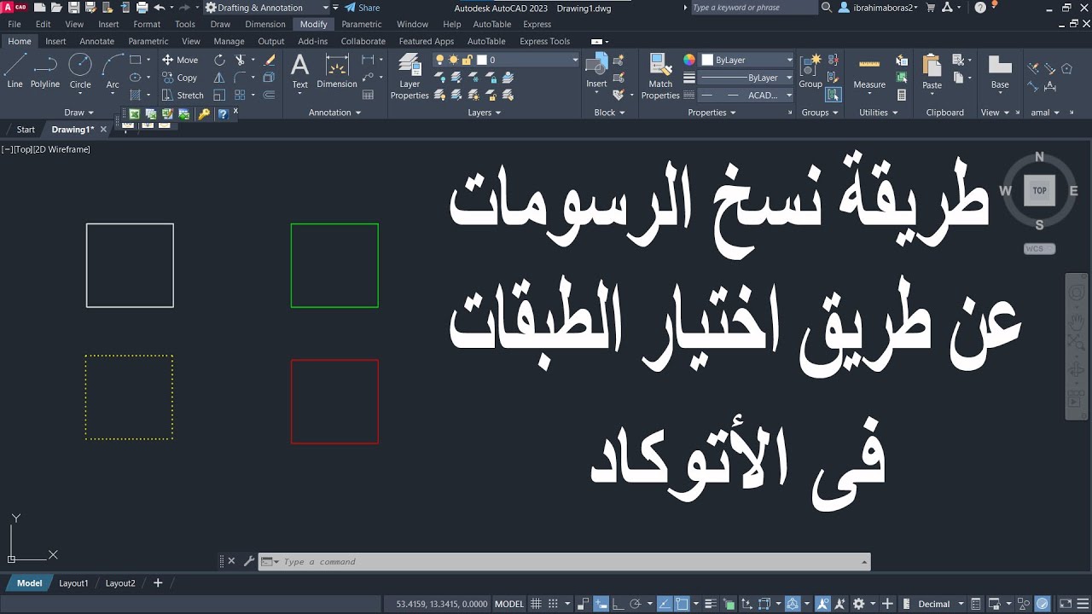Screen dimensions: 1092x614
Task: Open Layer Properties manager
Action: 409,77
